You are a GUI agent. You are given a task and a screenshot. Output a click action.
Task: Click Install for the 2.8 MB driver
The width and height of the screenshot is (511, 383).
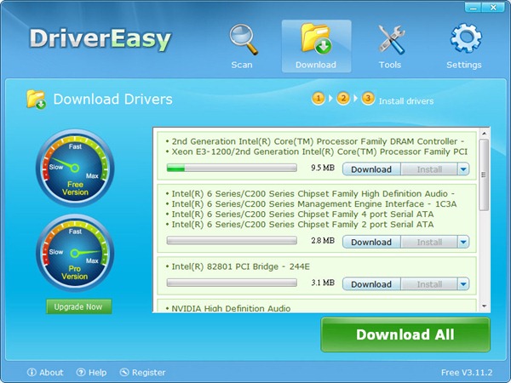[429, 242]
